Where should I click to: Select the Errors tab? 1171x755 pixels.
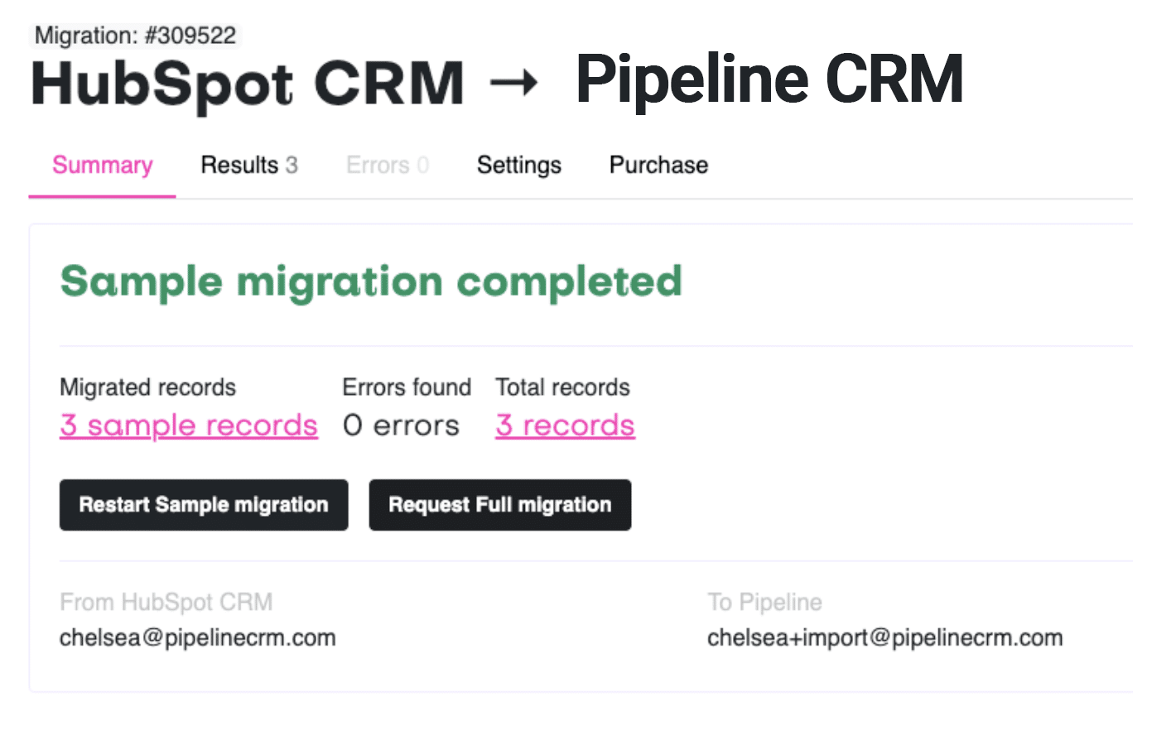click(387, 165)
